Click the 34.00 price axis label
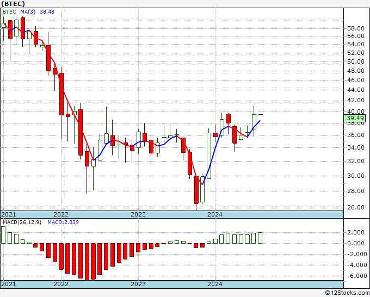Image resolution: width=370 pixels, height=297 pixels. pos(356,147)
